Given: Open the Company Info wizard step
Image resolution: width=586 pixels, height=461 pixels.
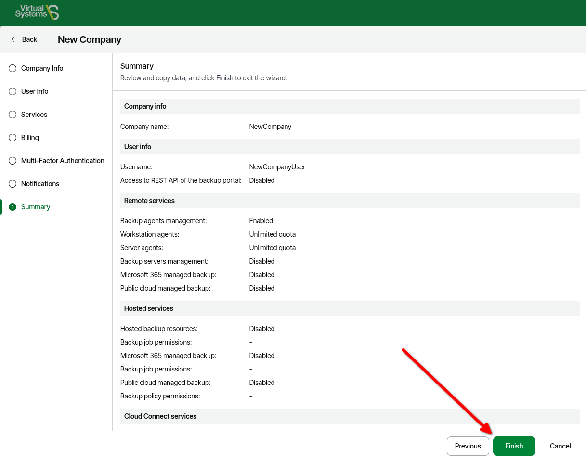Looking at the screenshot, I should coord(42,68).
